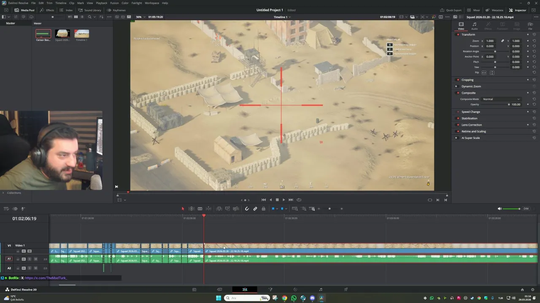Open the Sound Library panel
Image resolution: width=540 pixels, height=303 pixels.
90,10
